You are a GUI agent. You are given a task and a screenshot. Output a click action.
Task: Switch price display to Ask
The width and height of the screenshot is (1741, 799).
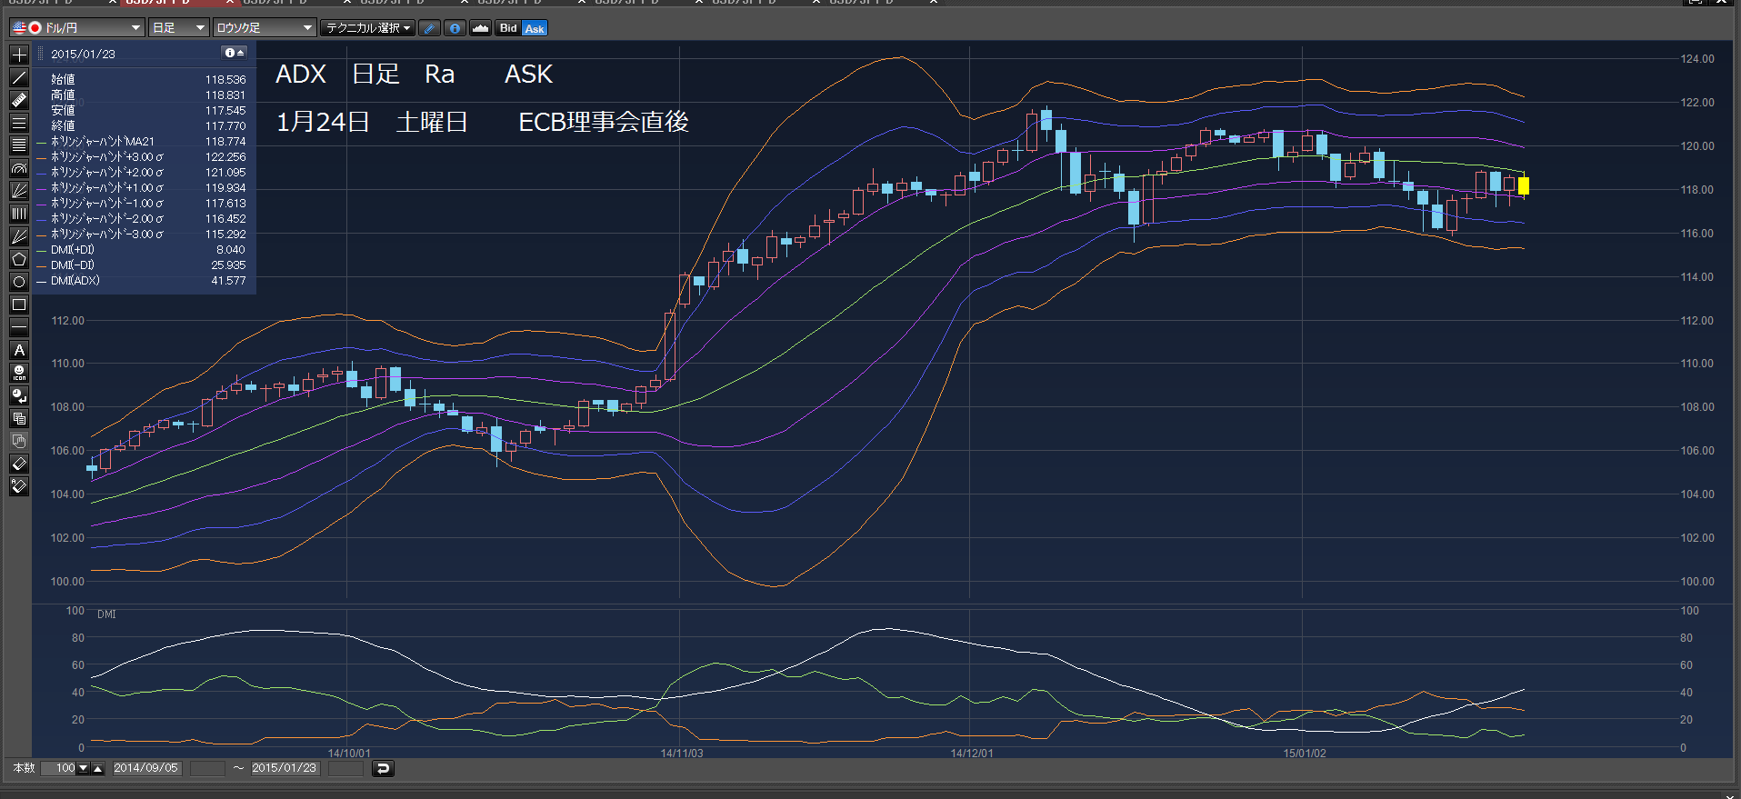tap(535, 28)
